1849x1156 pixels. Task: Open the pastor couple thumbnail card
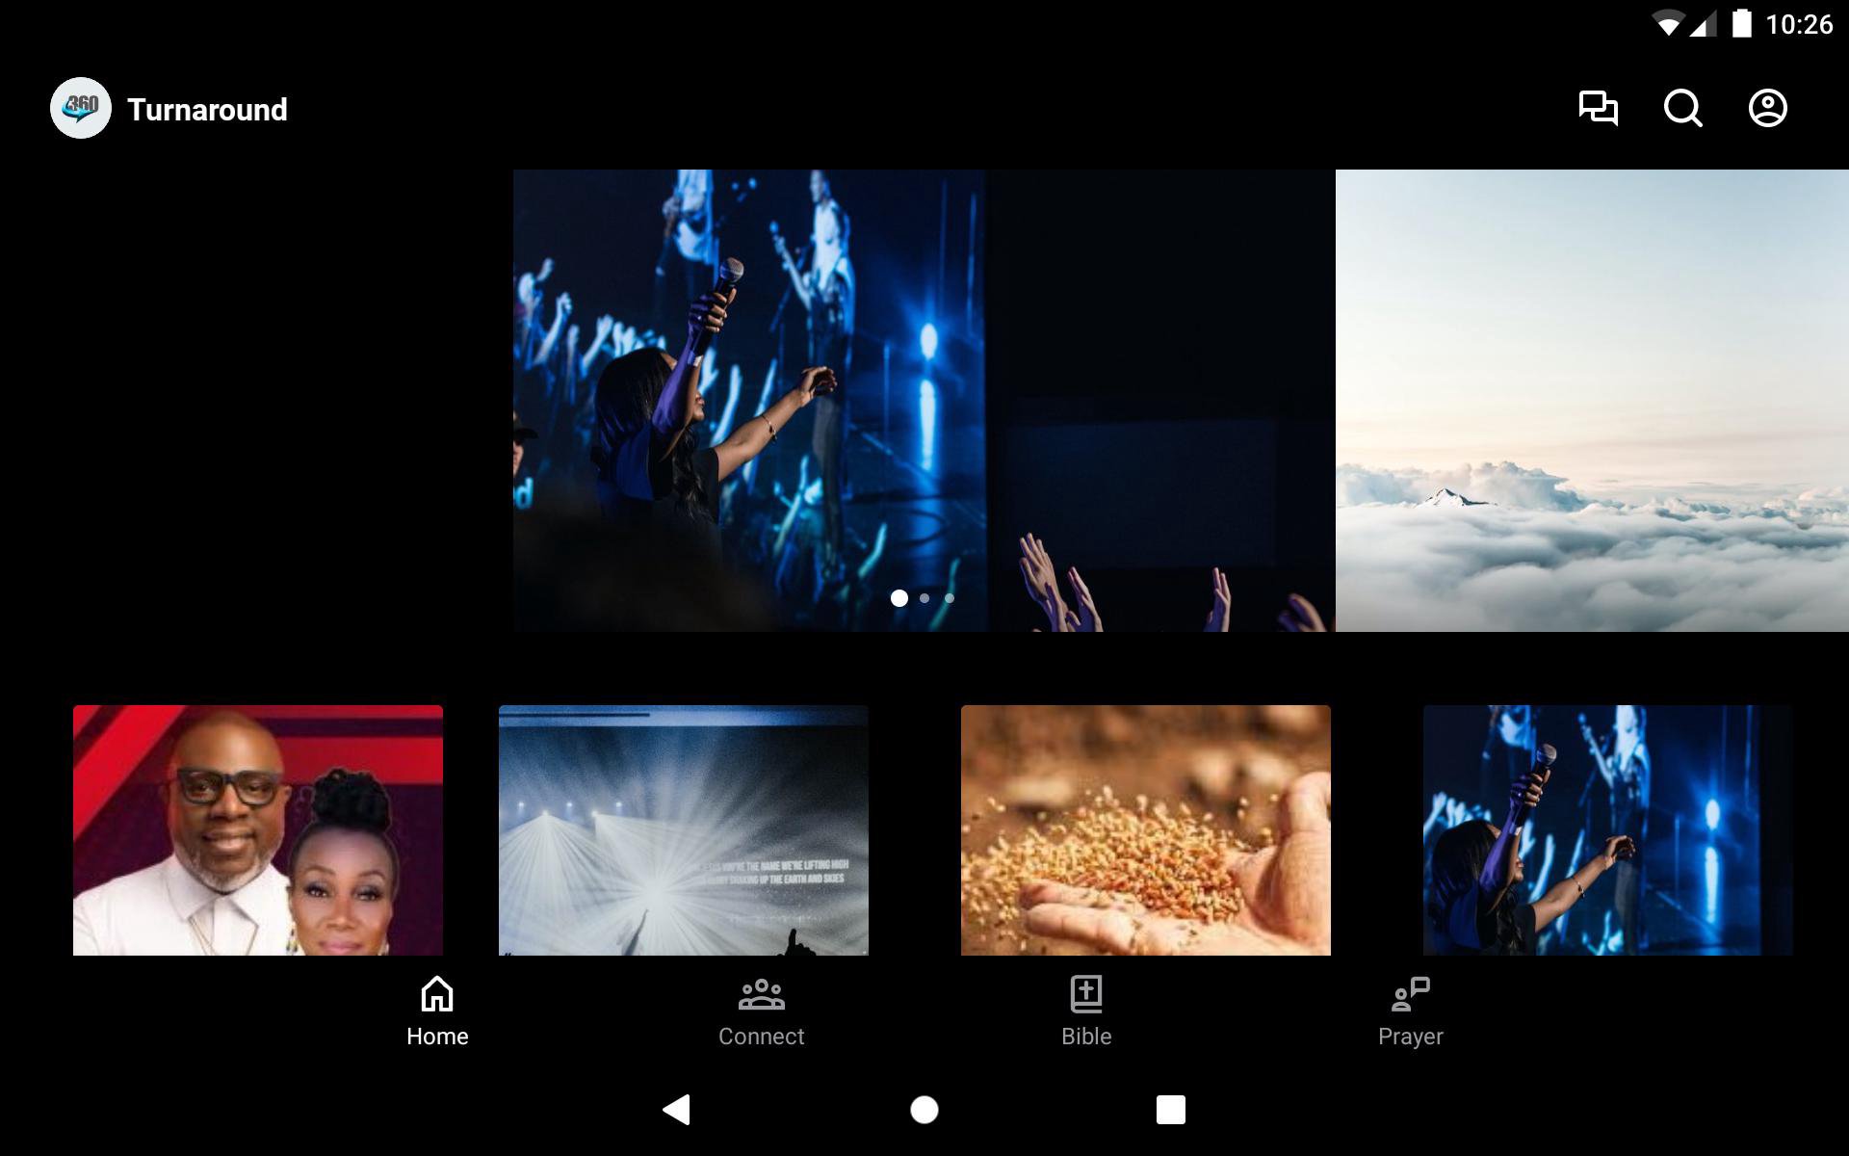(x=258, y=830)
